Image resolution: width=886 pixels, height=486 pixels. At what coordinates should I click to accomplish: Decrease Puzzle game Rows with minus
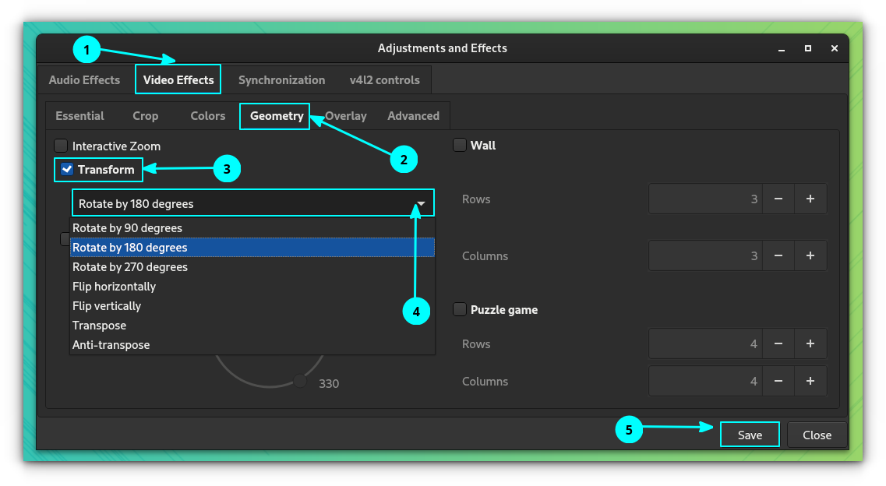coord(778,343)
